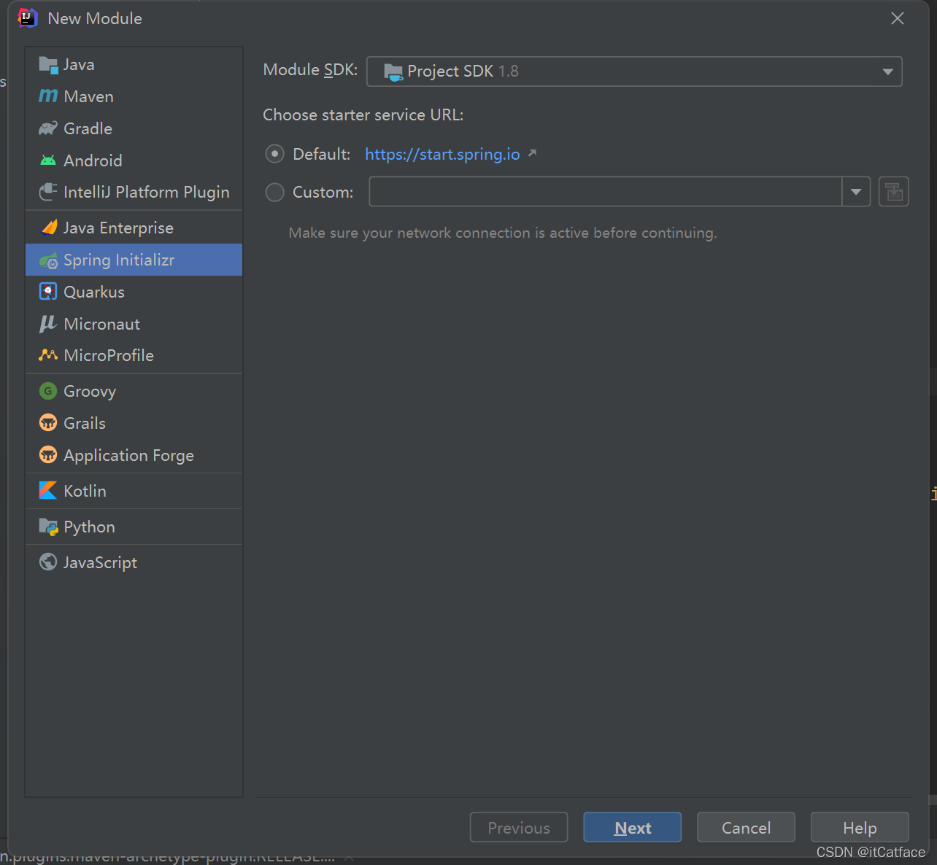Select the 'MicroProfile' list entry text
The height and width of the screenshot is (865, 937).
[109, 355]
